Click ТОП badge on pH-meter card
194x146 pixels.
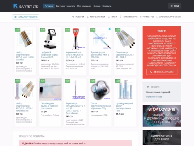click(67, 30)
